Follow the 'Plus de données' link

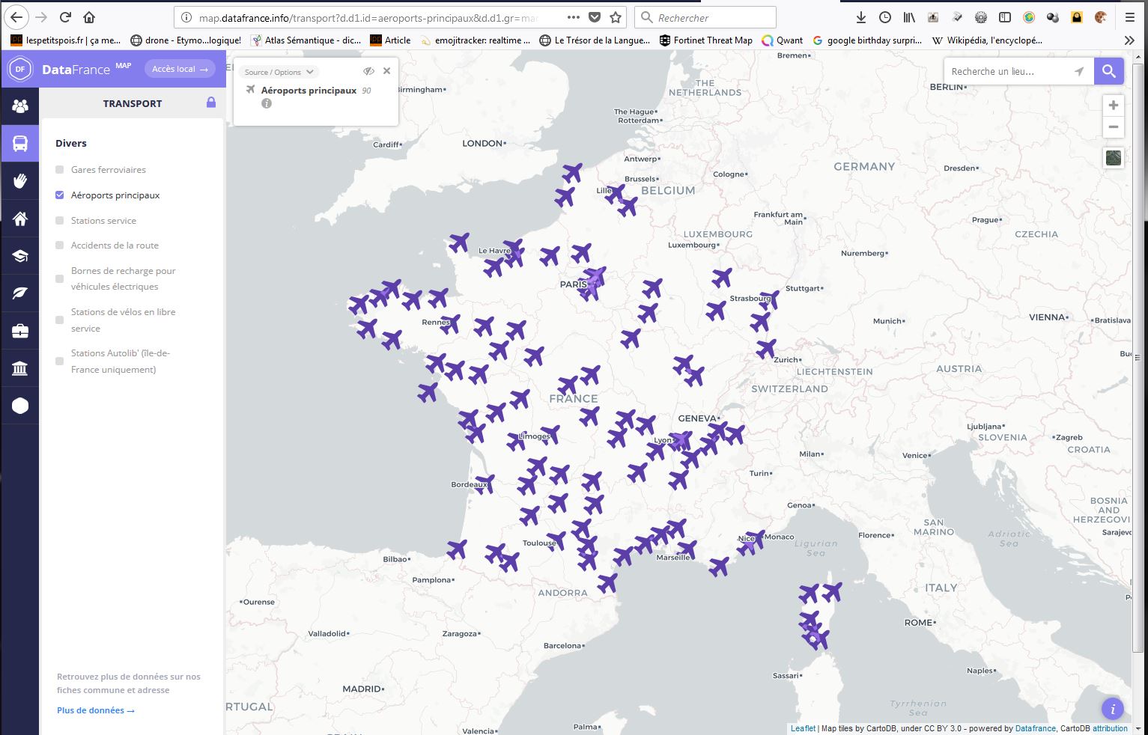pyautogui.click(x=95, y=710)
